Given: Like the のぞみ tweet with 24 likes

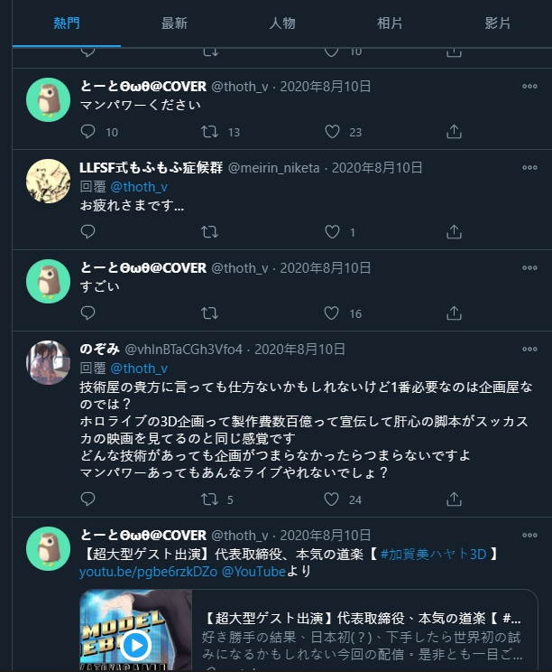Looking at the screenshot, I should 332,499.
